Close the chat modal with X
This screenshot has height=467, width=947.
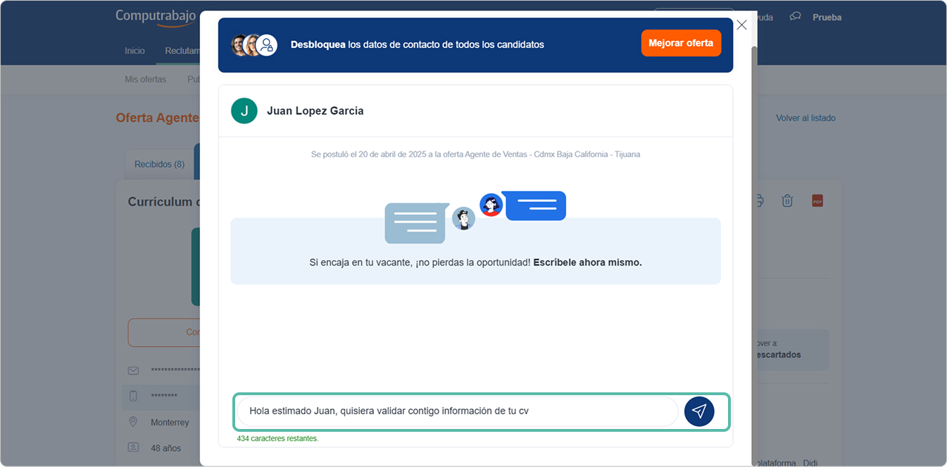[x=741, y=25]
